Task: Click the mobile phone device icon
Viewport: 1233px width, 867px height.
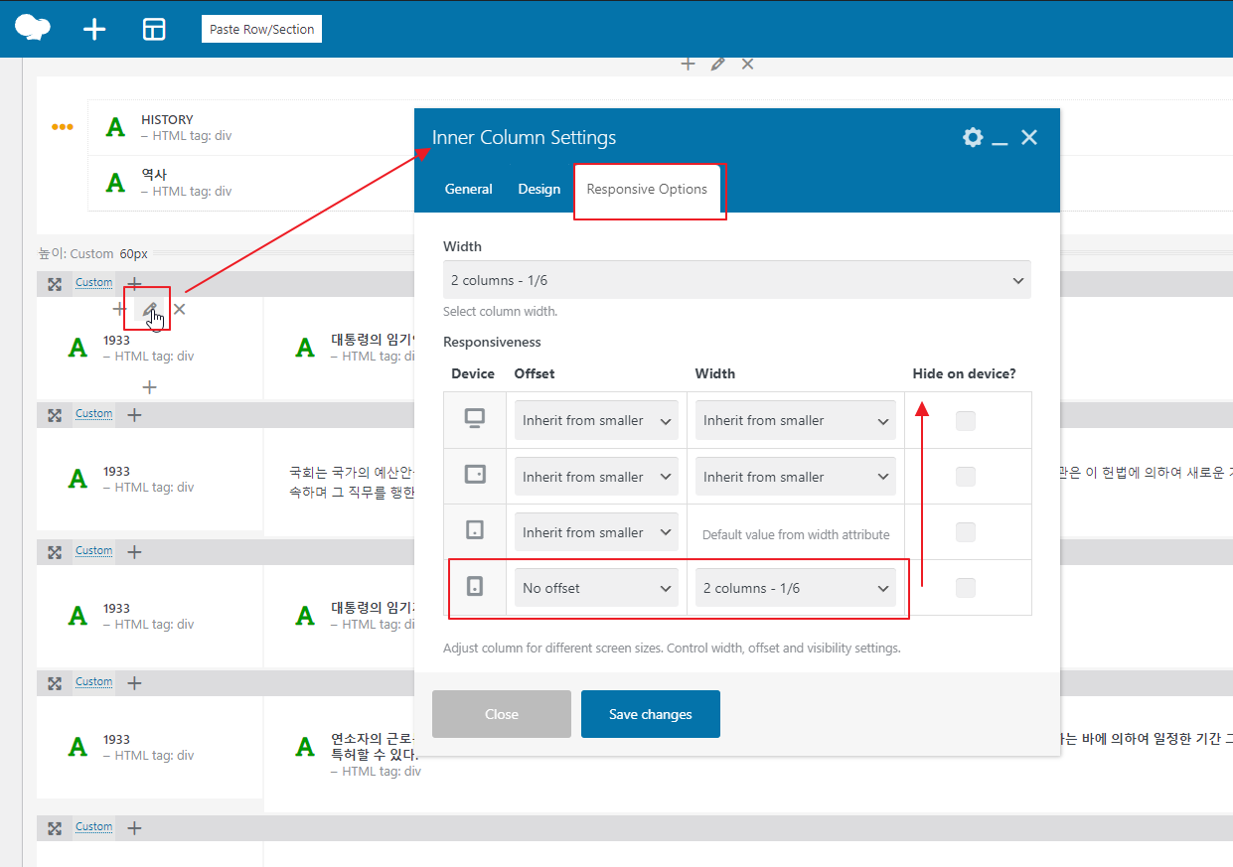Action: [x=475, y=587]
